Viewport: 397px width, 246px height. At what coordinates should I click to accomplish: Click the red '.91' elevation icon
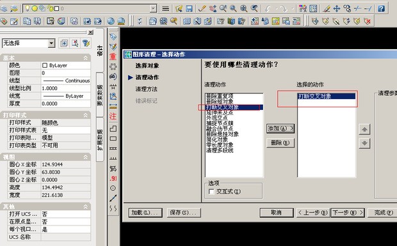(x=113, y=178)
